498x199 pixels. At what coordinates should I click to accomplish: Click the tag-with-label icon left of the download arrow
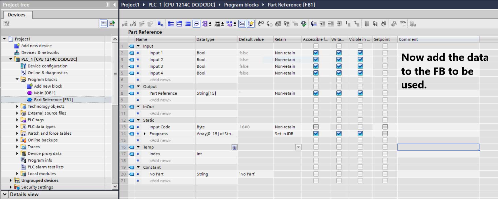205,24
